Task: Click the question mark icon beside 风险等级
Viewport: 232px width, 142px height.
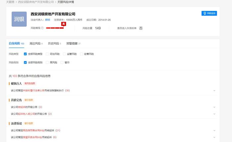Action: coord(42,28)
